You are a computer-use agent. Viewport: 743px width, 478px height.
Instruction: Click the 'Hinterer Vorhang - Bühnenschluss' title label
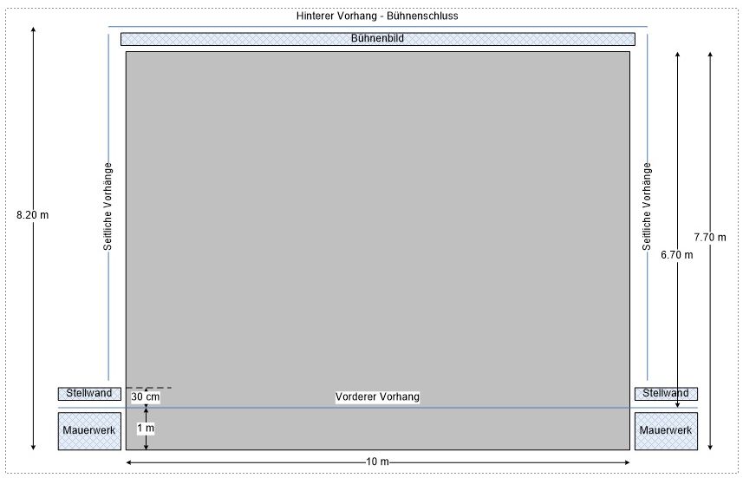(376, 16)
